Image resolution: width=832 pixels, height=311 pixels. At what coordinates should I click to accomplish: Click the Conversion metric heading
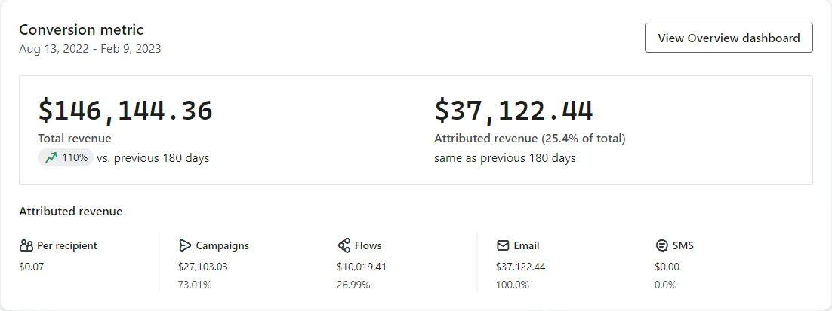(82, 29)
